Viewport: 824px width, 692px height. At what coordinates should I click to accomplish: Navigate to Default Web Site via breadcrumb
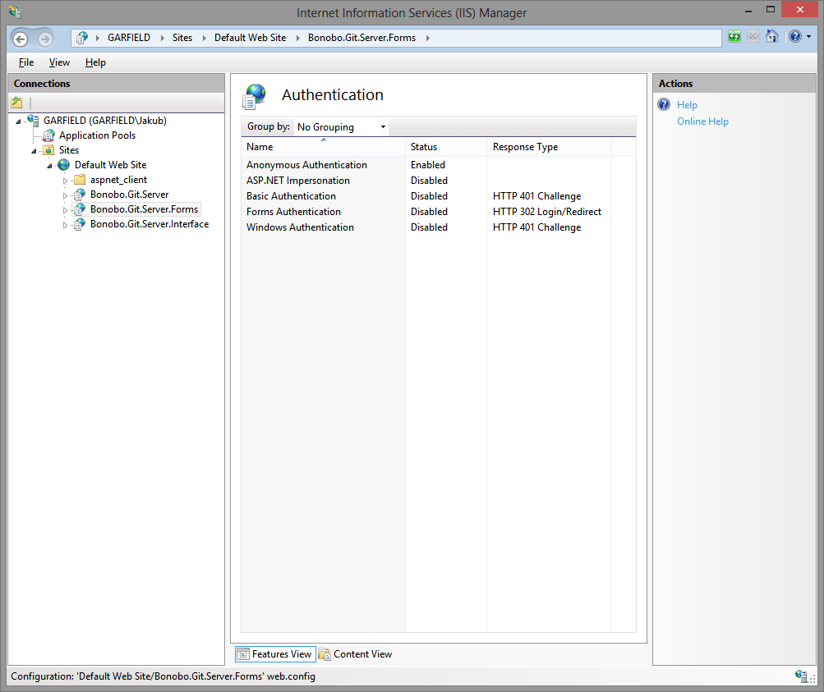[x=250, y=37]
